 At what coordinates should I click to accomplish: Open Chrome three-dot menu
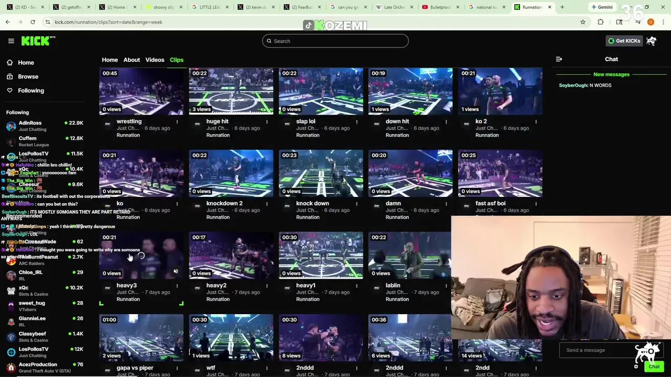click(x=663, y=22)
